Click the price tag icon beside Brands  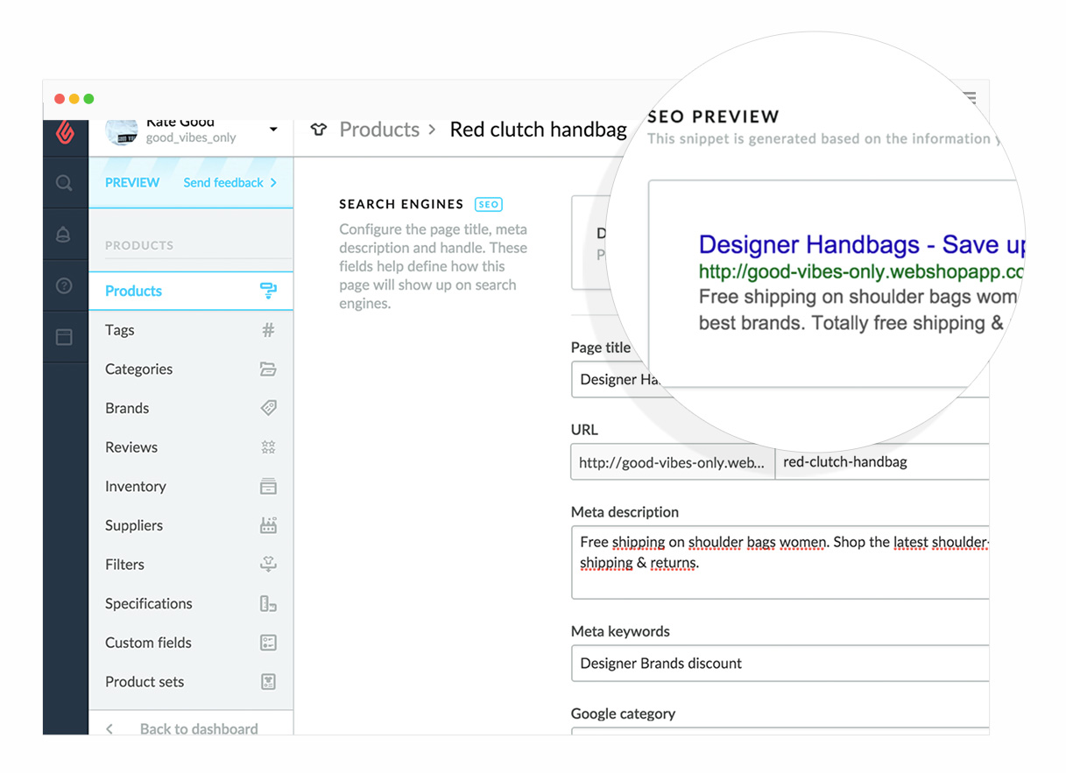point(268,408)
